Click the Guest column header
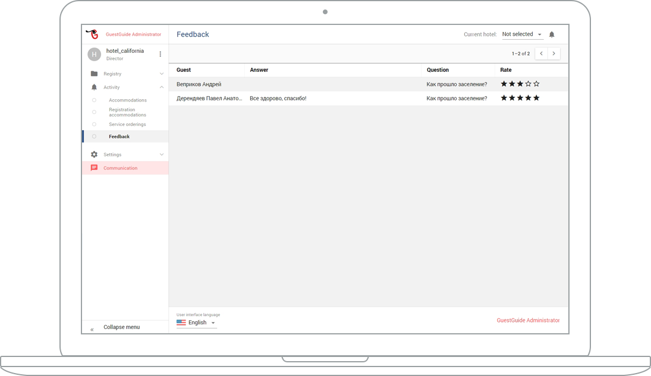The width and height of the screenshot is (651, 376). (184, 69)
